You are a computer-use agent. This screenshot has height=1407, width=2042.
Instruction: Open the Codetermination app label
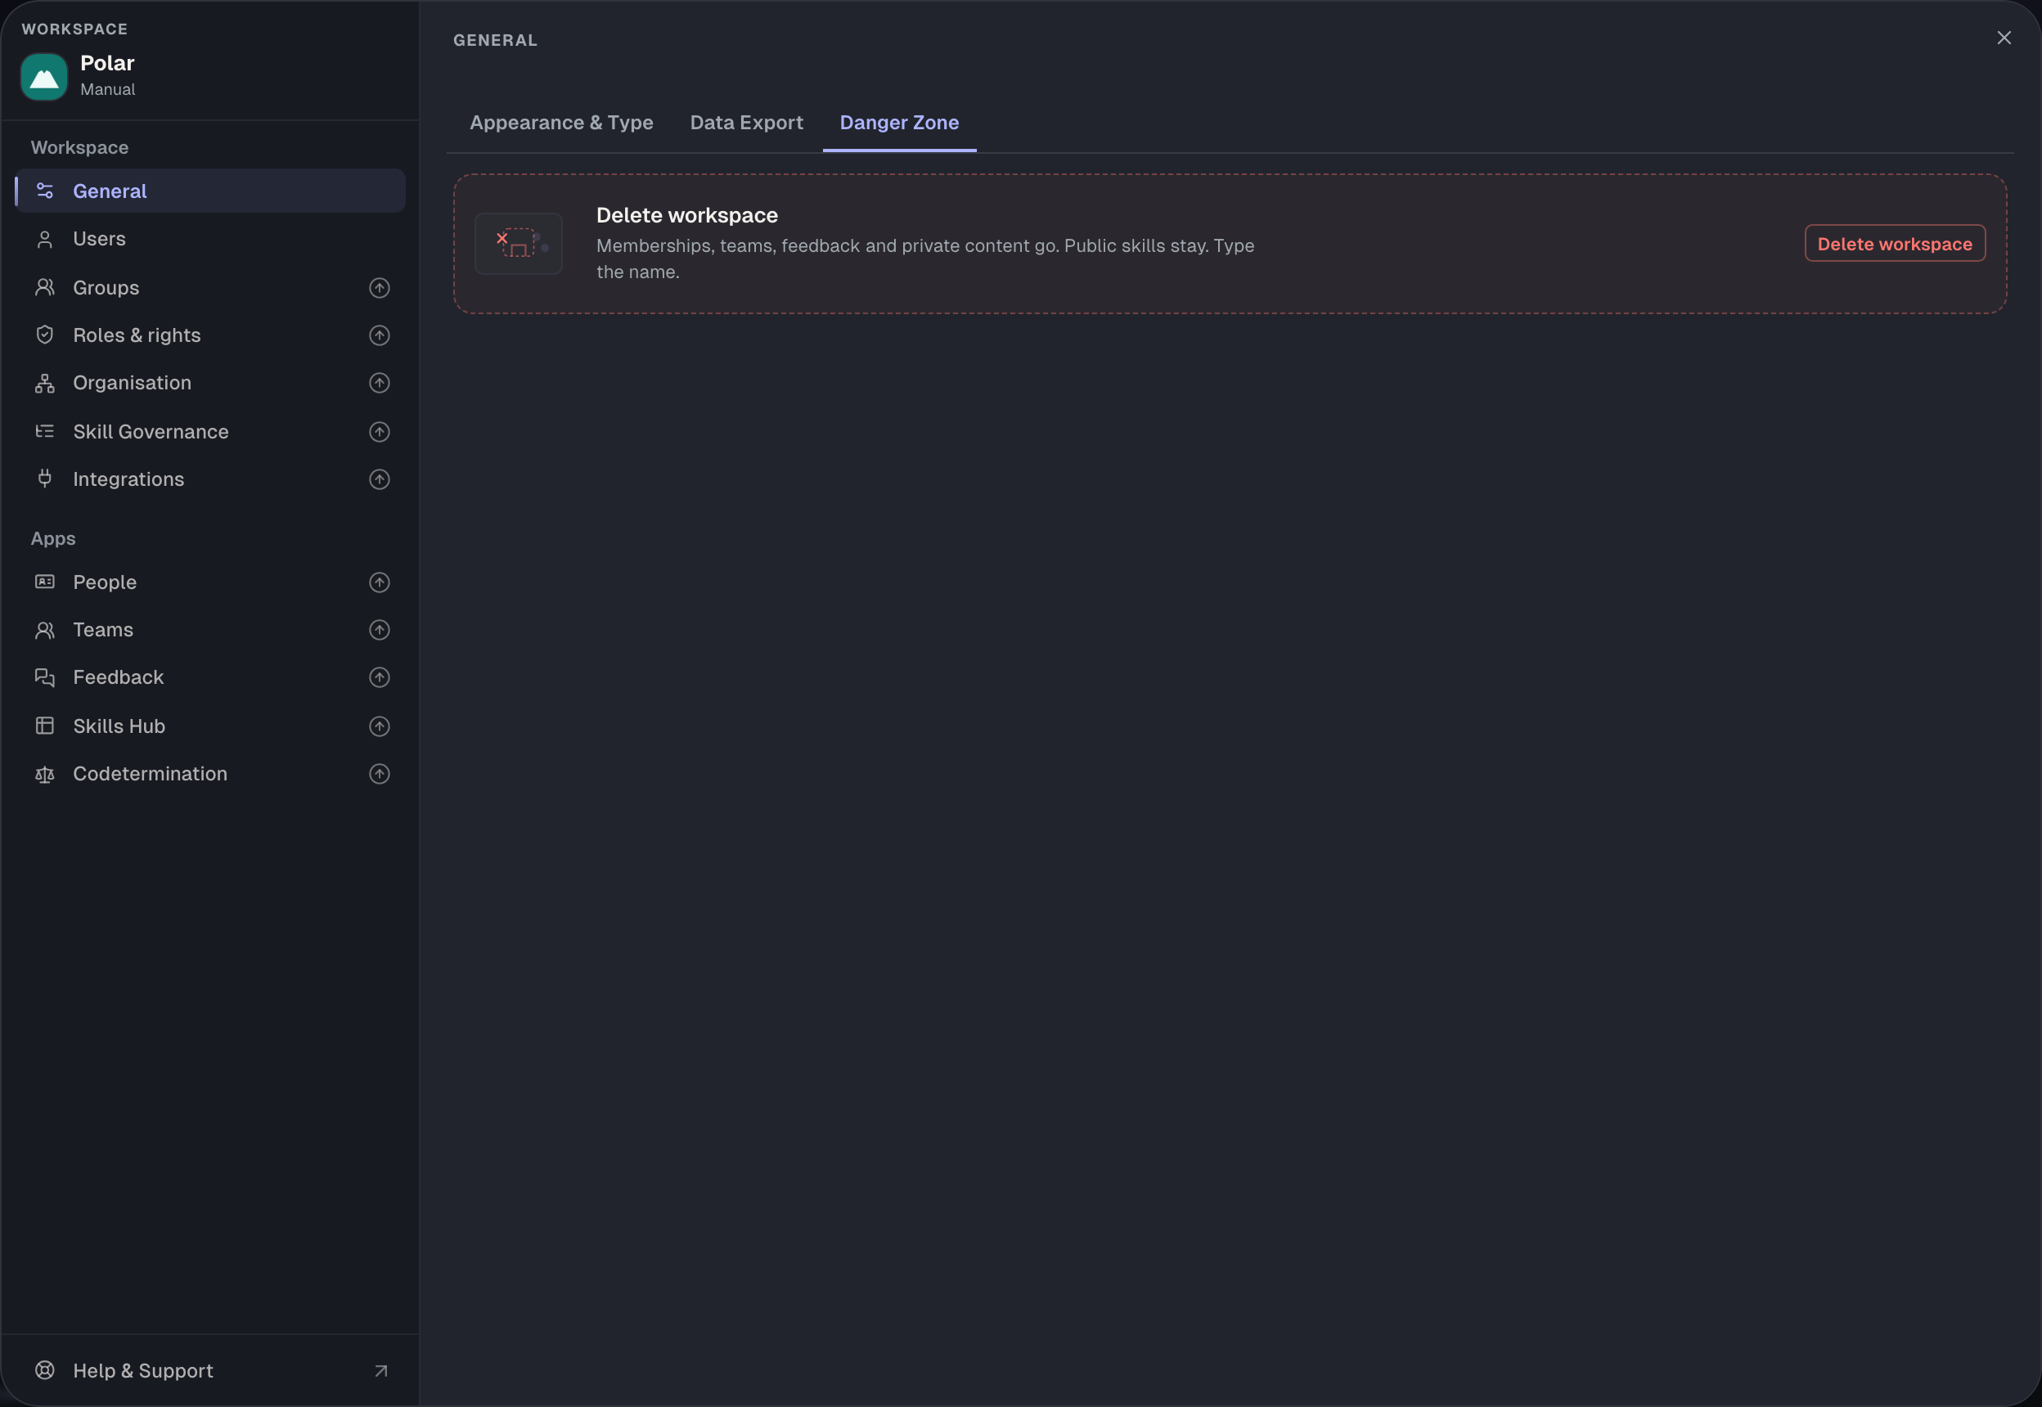(150, 773)
